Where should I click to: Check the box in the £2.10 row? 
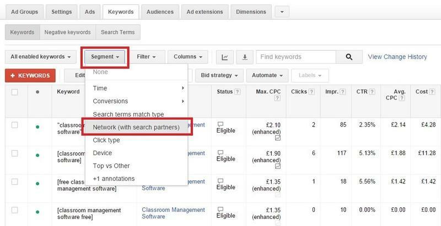click(x=15, y=125)
